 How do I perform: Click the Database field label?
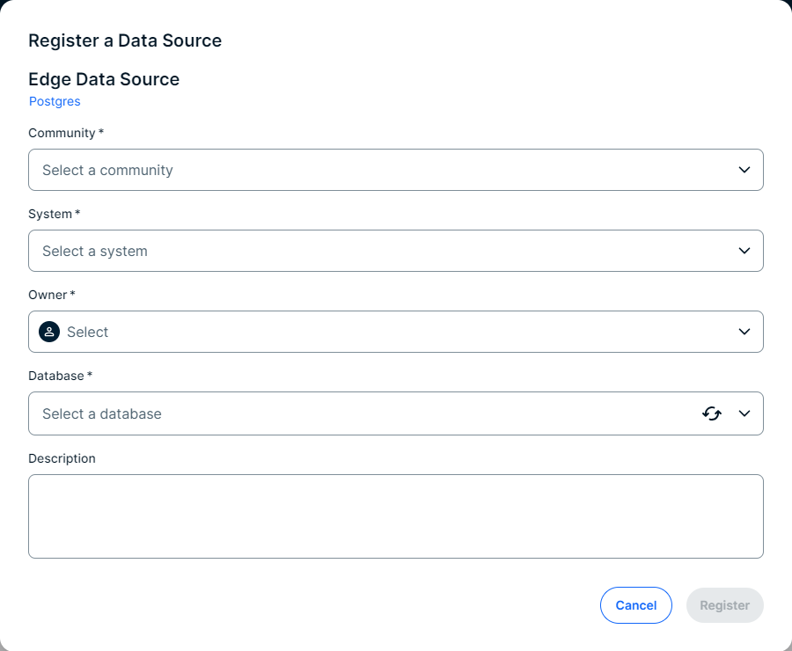[55, 376]
